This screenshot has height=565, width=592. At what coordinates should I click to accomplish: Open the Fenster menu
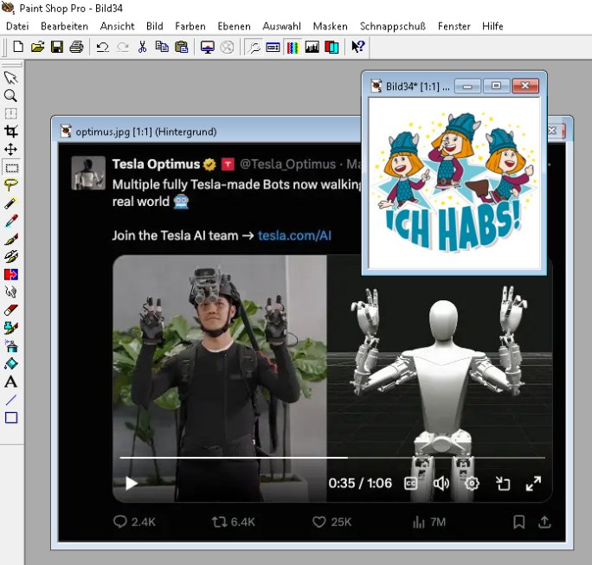pyautogui.click(x=454, y=26)
